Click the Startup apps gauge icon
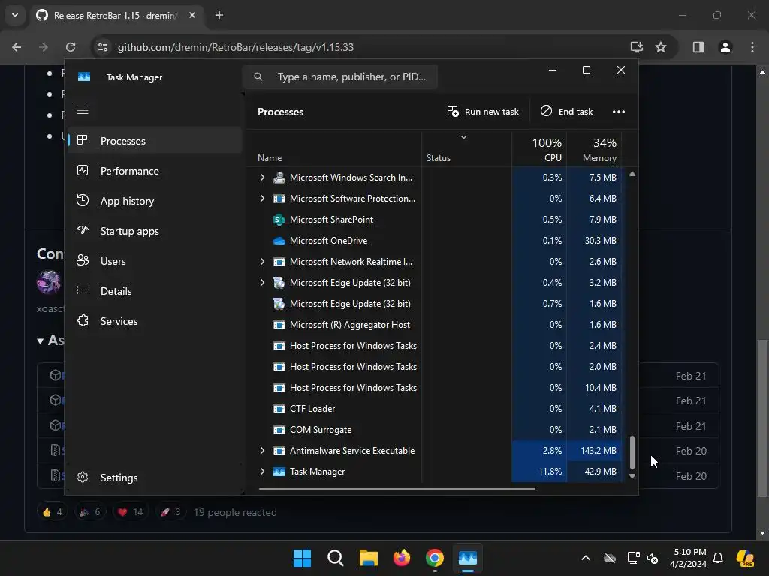Viewport: 769px width, 576px height. (x=83, y=230)
